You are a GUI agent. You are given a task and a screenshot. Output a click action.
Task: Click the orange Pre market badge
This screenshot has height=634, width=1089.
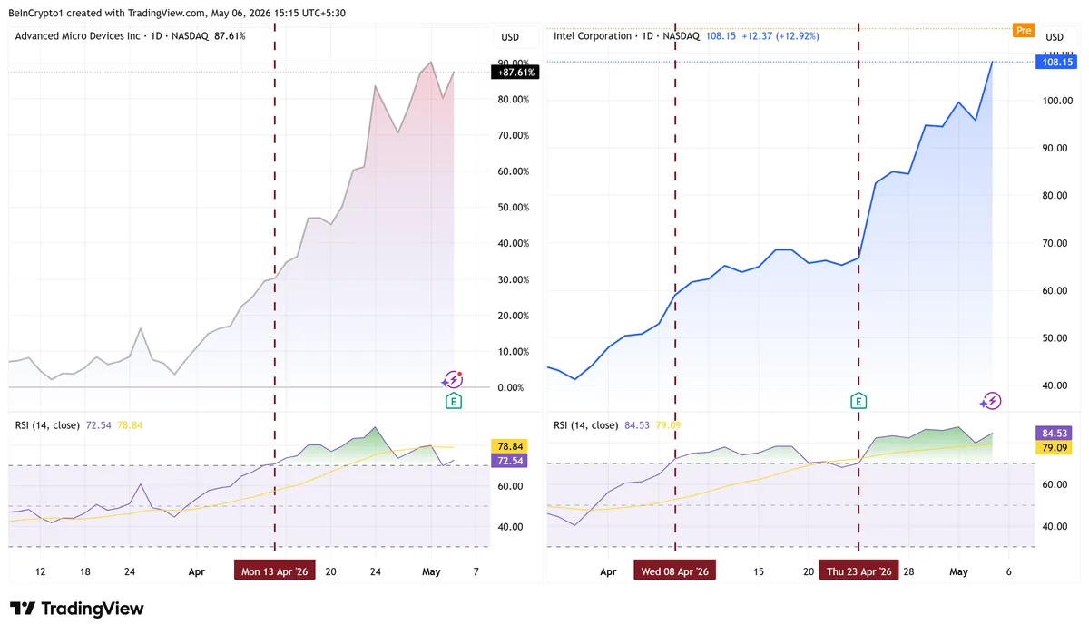pos(1024,30)
